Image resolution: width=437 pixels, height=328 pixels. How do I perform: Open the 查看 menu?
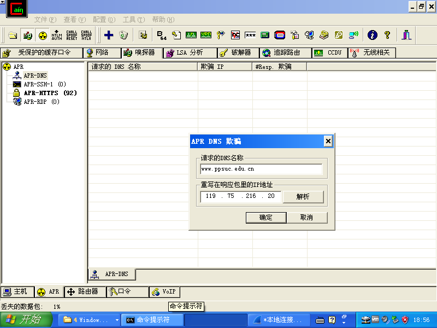75,20
